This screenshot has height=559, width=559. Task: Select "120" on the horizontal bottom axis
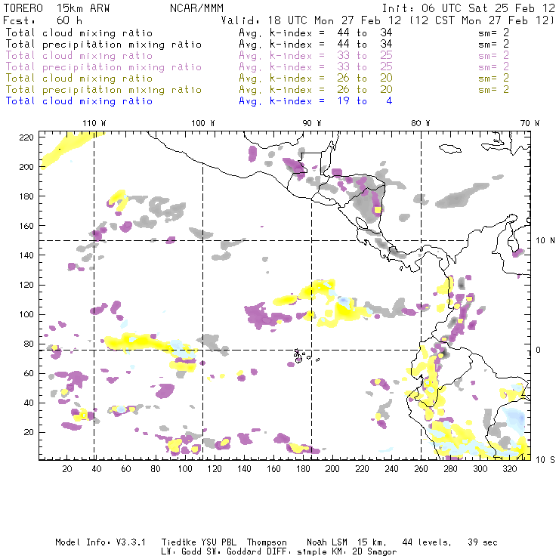[215, 469]
